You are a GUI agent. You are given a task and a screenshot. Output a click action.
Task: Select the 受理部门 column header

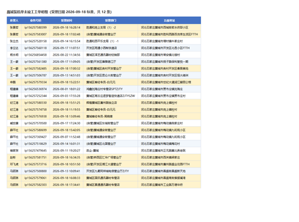tap(111, 20)
